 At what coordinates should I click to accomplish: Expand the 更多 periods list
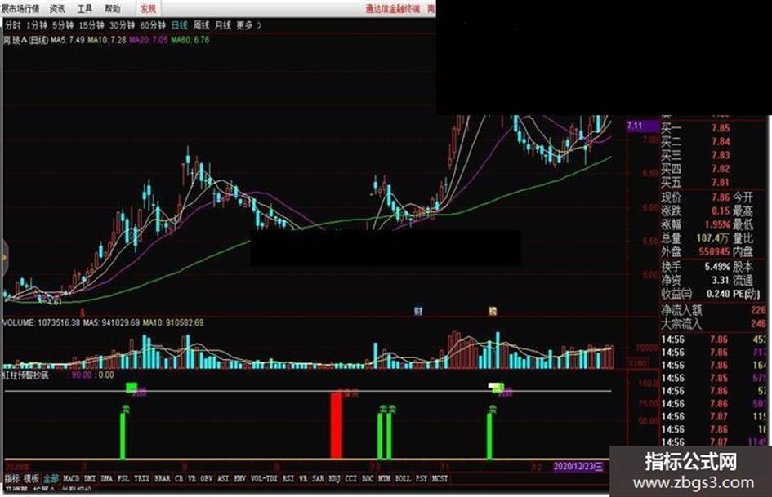point(248,25)
